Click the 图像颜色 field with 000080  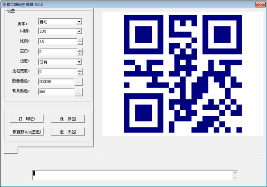pyautogui.click(x=57, y=82)
